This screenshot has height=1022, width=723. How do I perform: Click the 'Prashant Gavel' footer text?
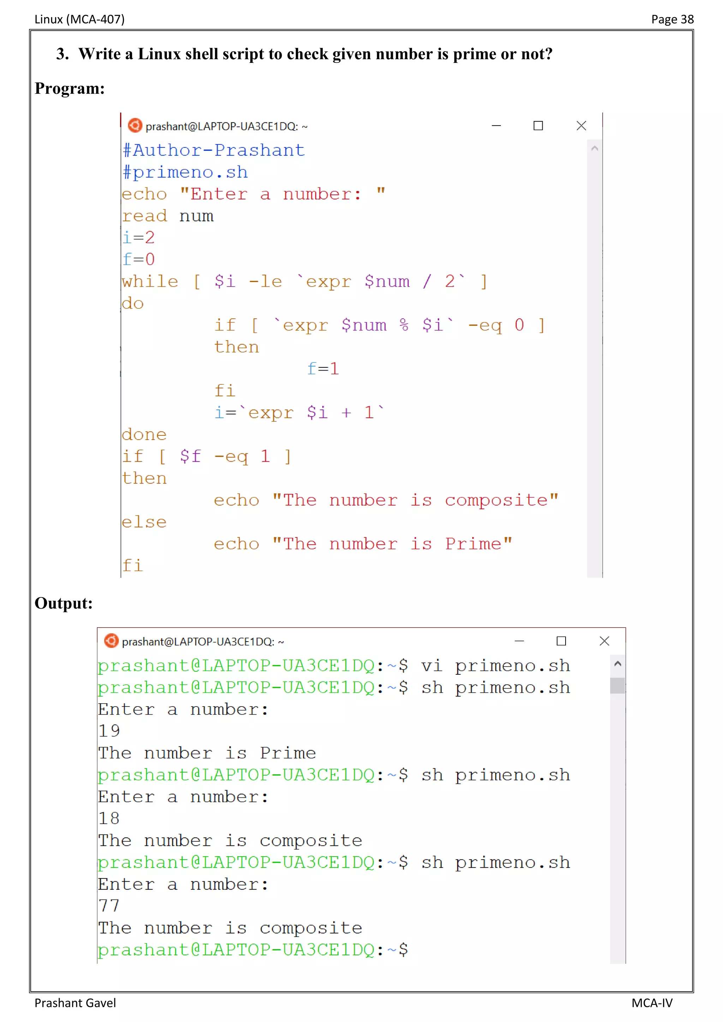point(75,1003)
